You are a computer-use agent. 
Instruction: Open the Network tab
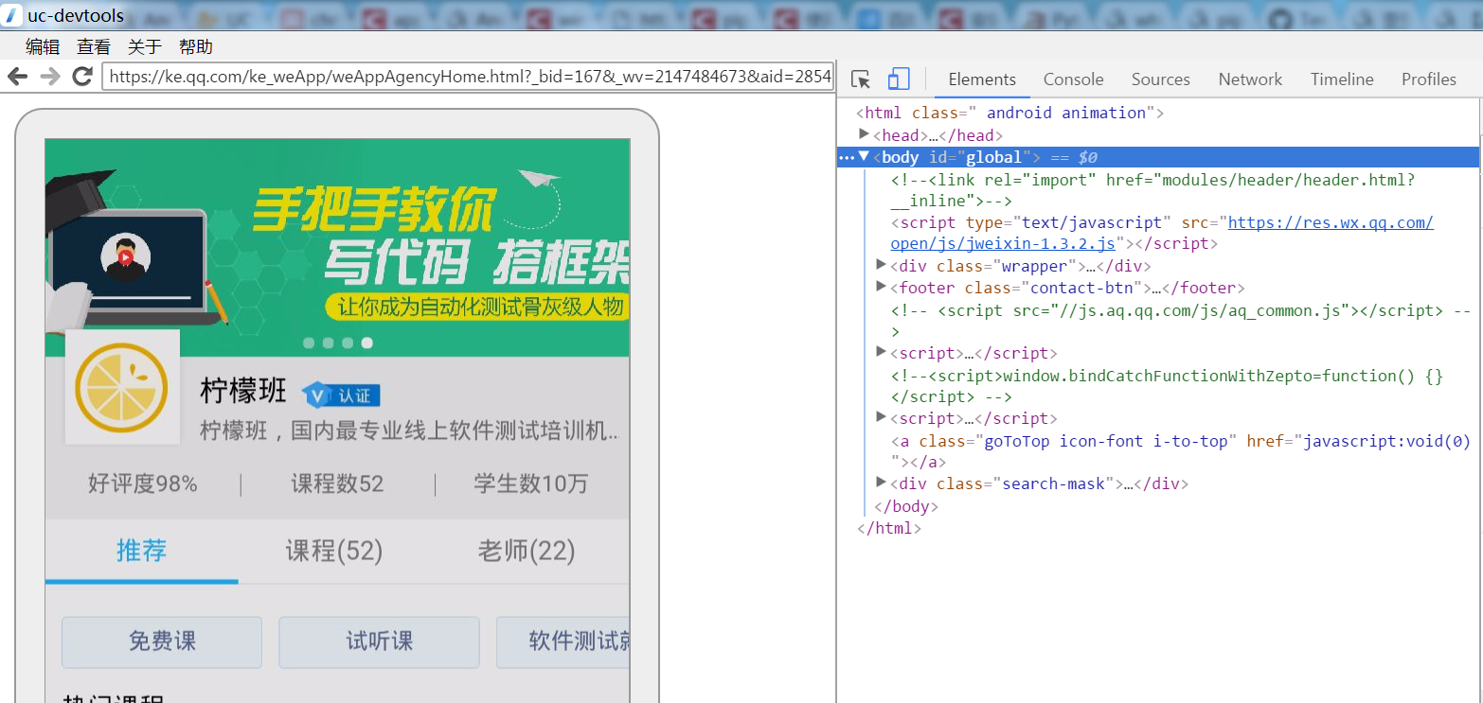(1250, 79)
